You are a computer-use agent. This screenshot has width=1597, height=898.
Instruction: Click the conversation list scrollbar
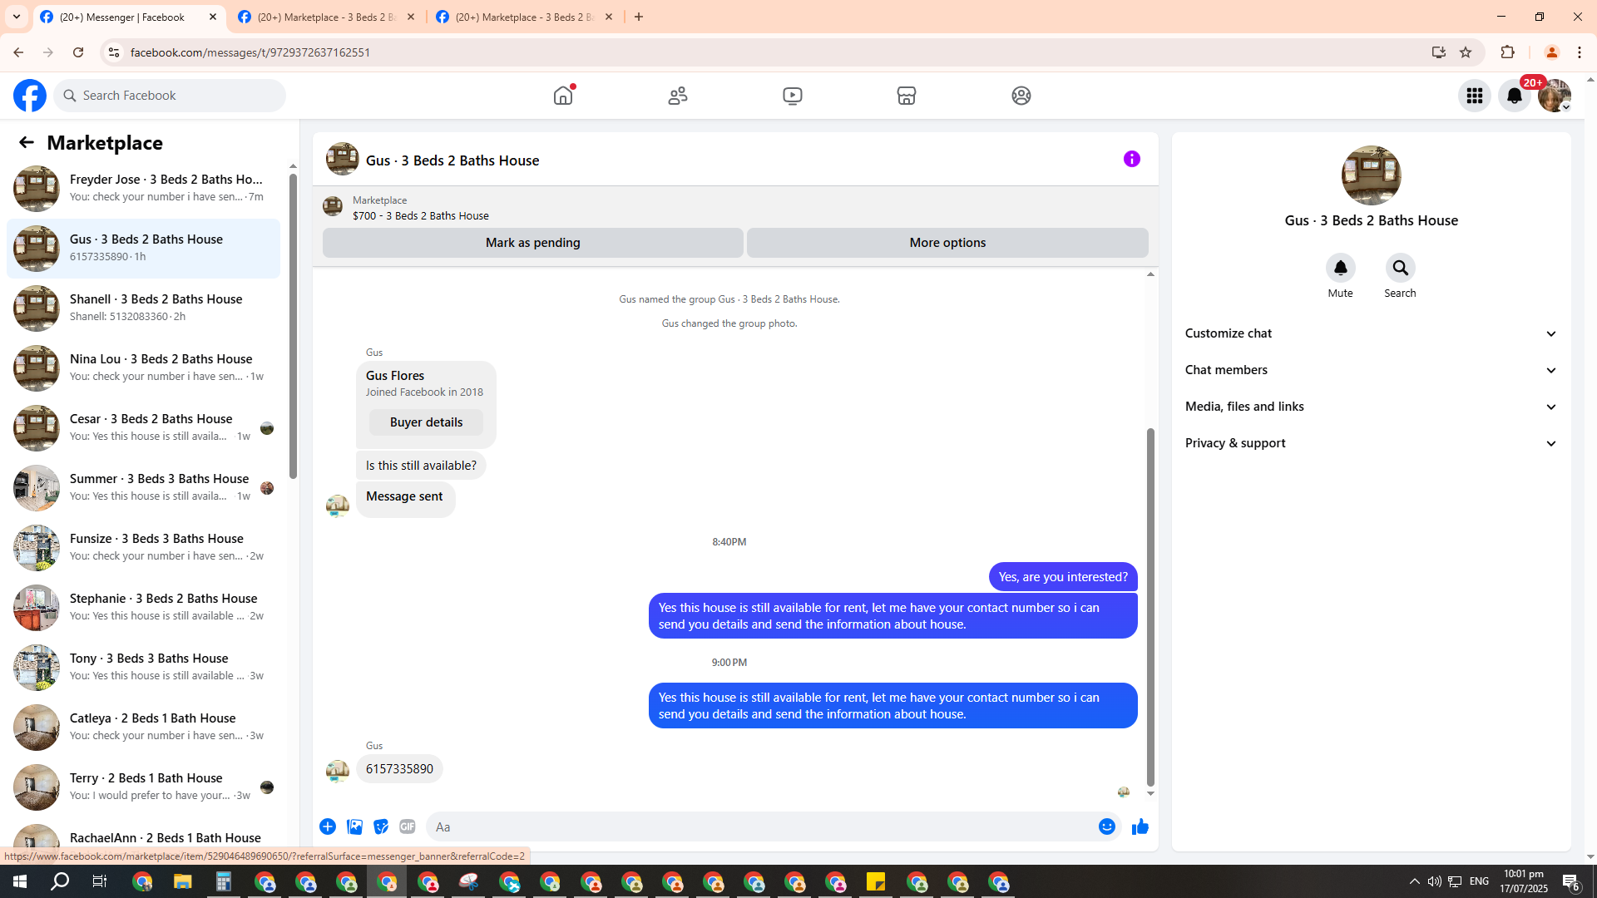[x=293, y=326]
